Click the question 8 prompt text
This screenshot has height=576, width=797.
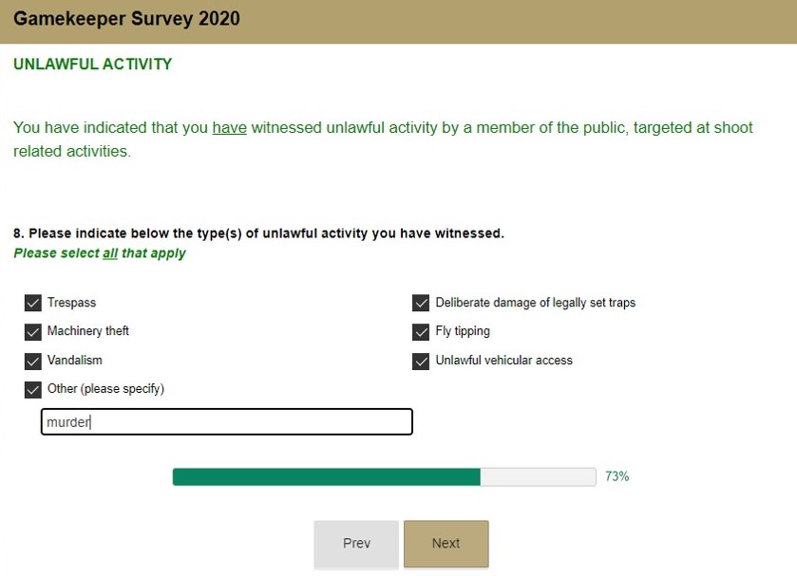coord(258,233)
